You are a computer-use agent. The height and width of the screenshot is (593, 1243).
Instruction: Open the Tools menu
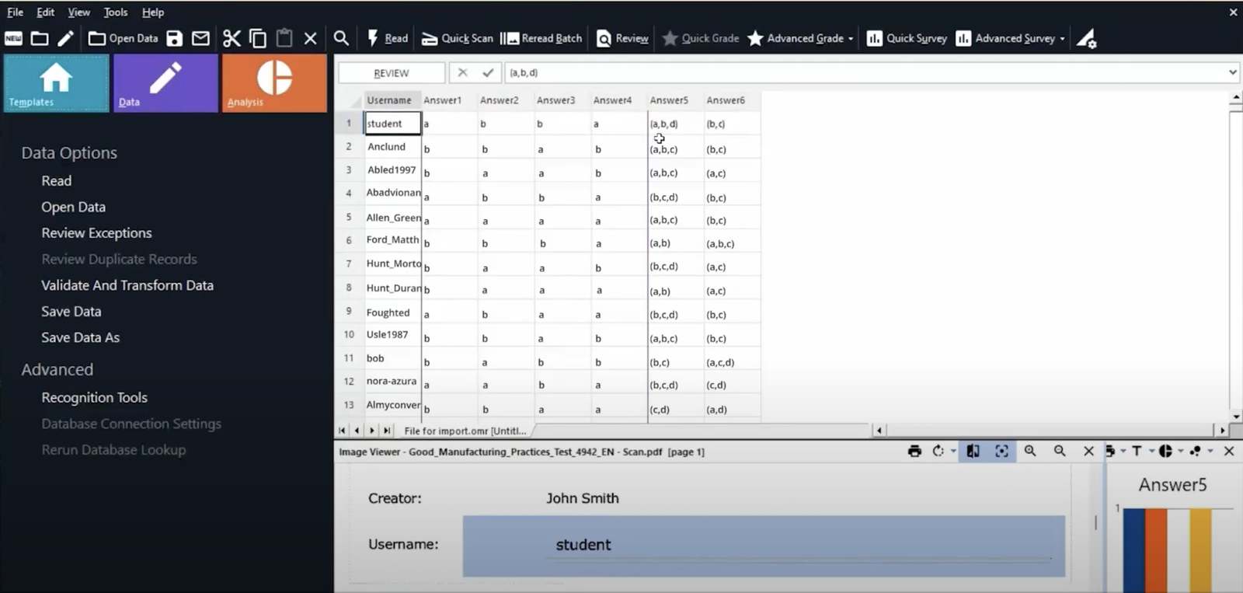[115, 12]
